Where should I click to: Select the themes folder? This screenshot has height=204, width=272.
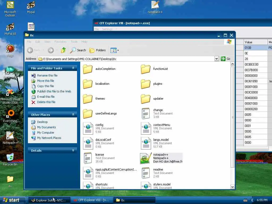pos(94,99)
